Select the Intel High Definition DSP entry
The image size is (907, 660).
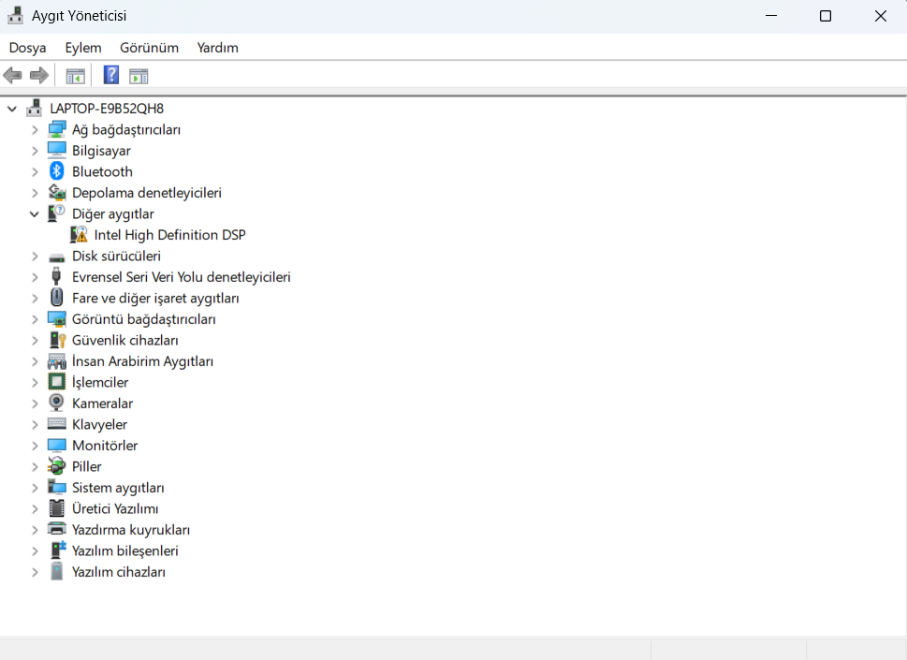[169, 235]
